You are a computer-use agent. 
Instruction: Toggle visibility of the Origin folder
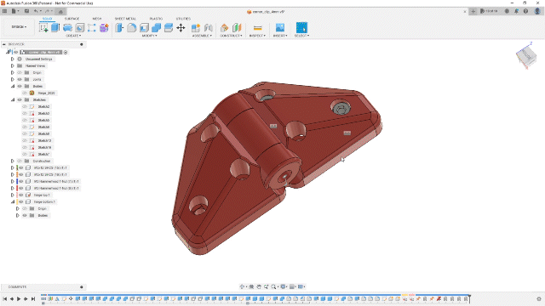20,72
